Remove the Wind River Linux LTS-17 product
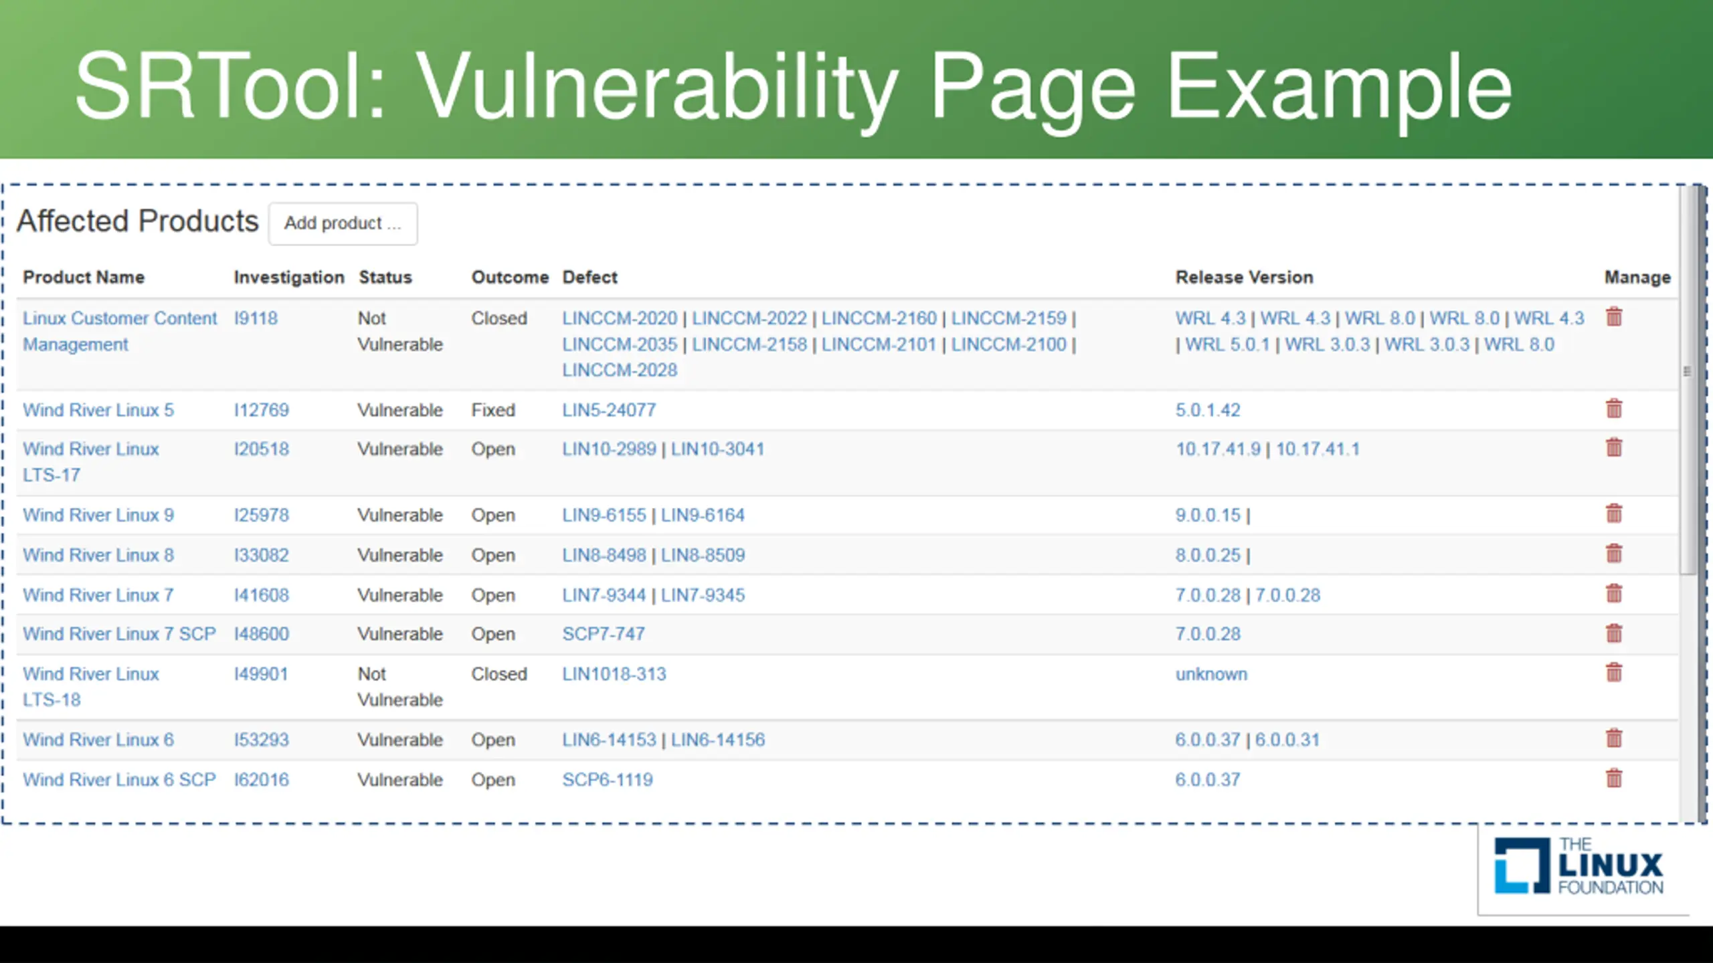The width and height of the screenshot is (1713, 963). coord(1614,447)
